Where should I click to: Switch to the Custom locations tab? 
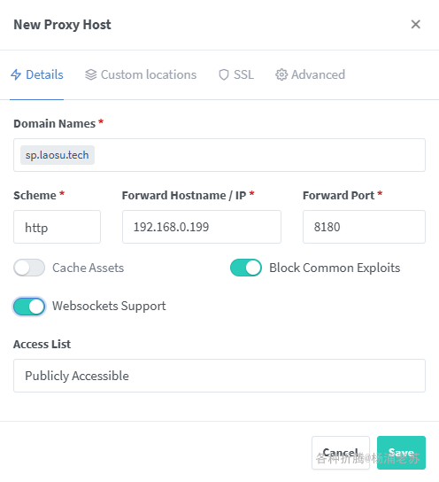click(141, 74)
